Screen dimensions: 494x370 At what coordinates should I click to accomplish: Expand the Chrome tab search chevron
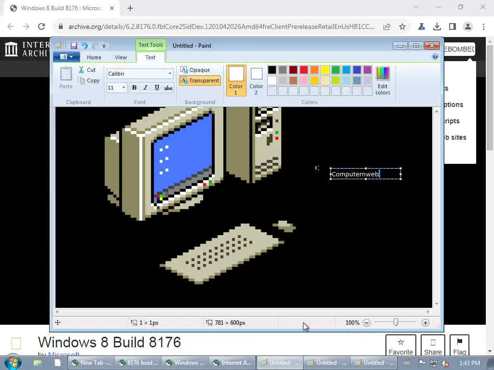(x=416, y=7)
